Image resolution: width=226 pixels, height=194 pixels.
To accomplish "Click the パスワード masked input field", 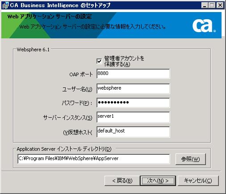I will tap(133, 103).
